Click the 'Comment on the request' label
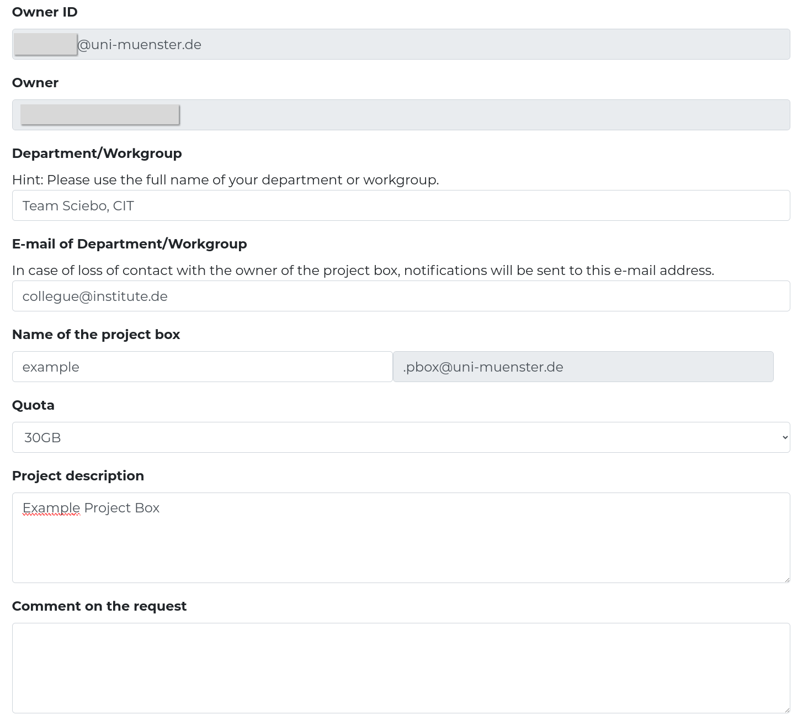Screen dimensions: 808x720 click(99, 606)
